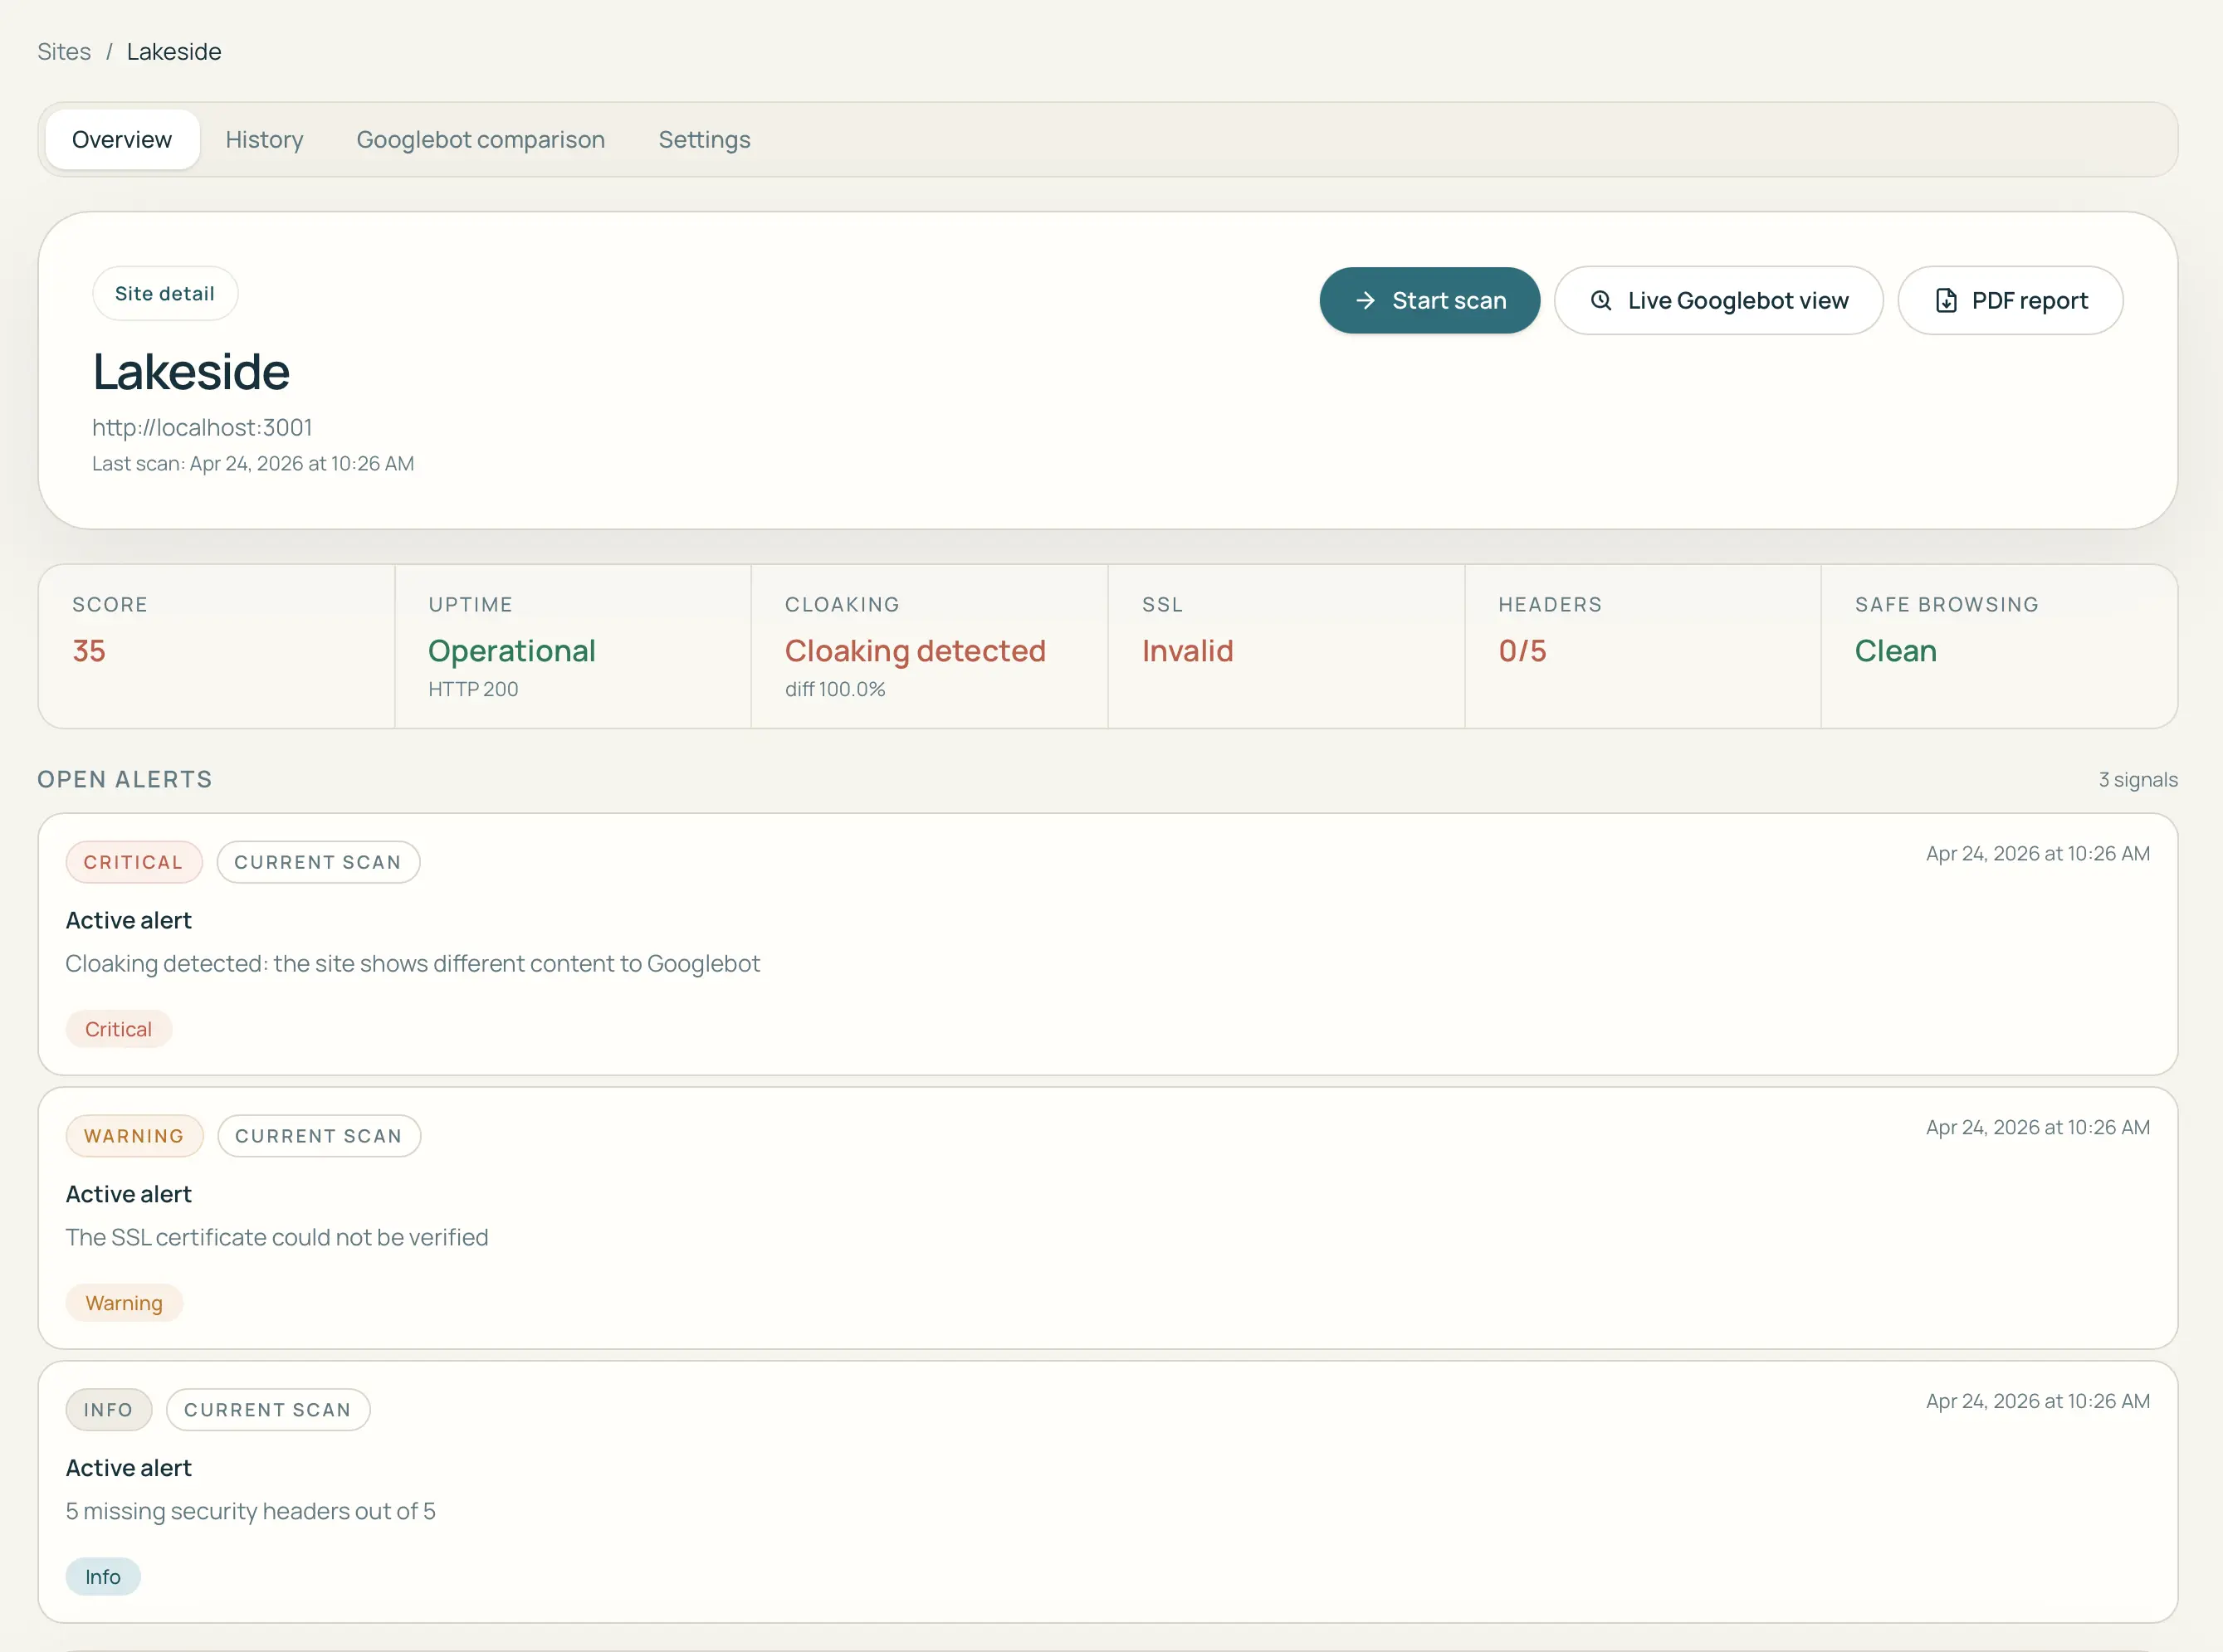Open the History tab
Viewport: 2223px width, 1652px height.
[x=264, y=139]
